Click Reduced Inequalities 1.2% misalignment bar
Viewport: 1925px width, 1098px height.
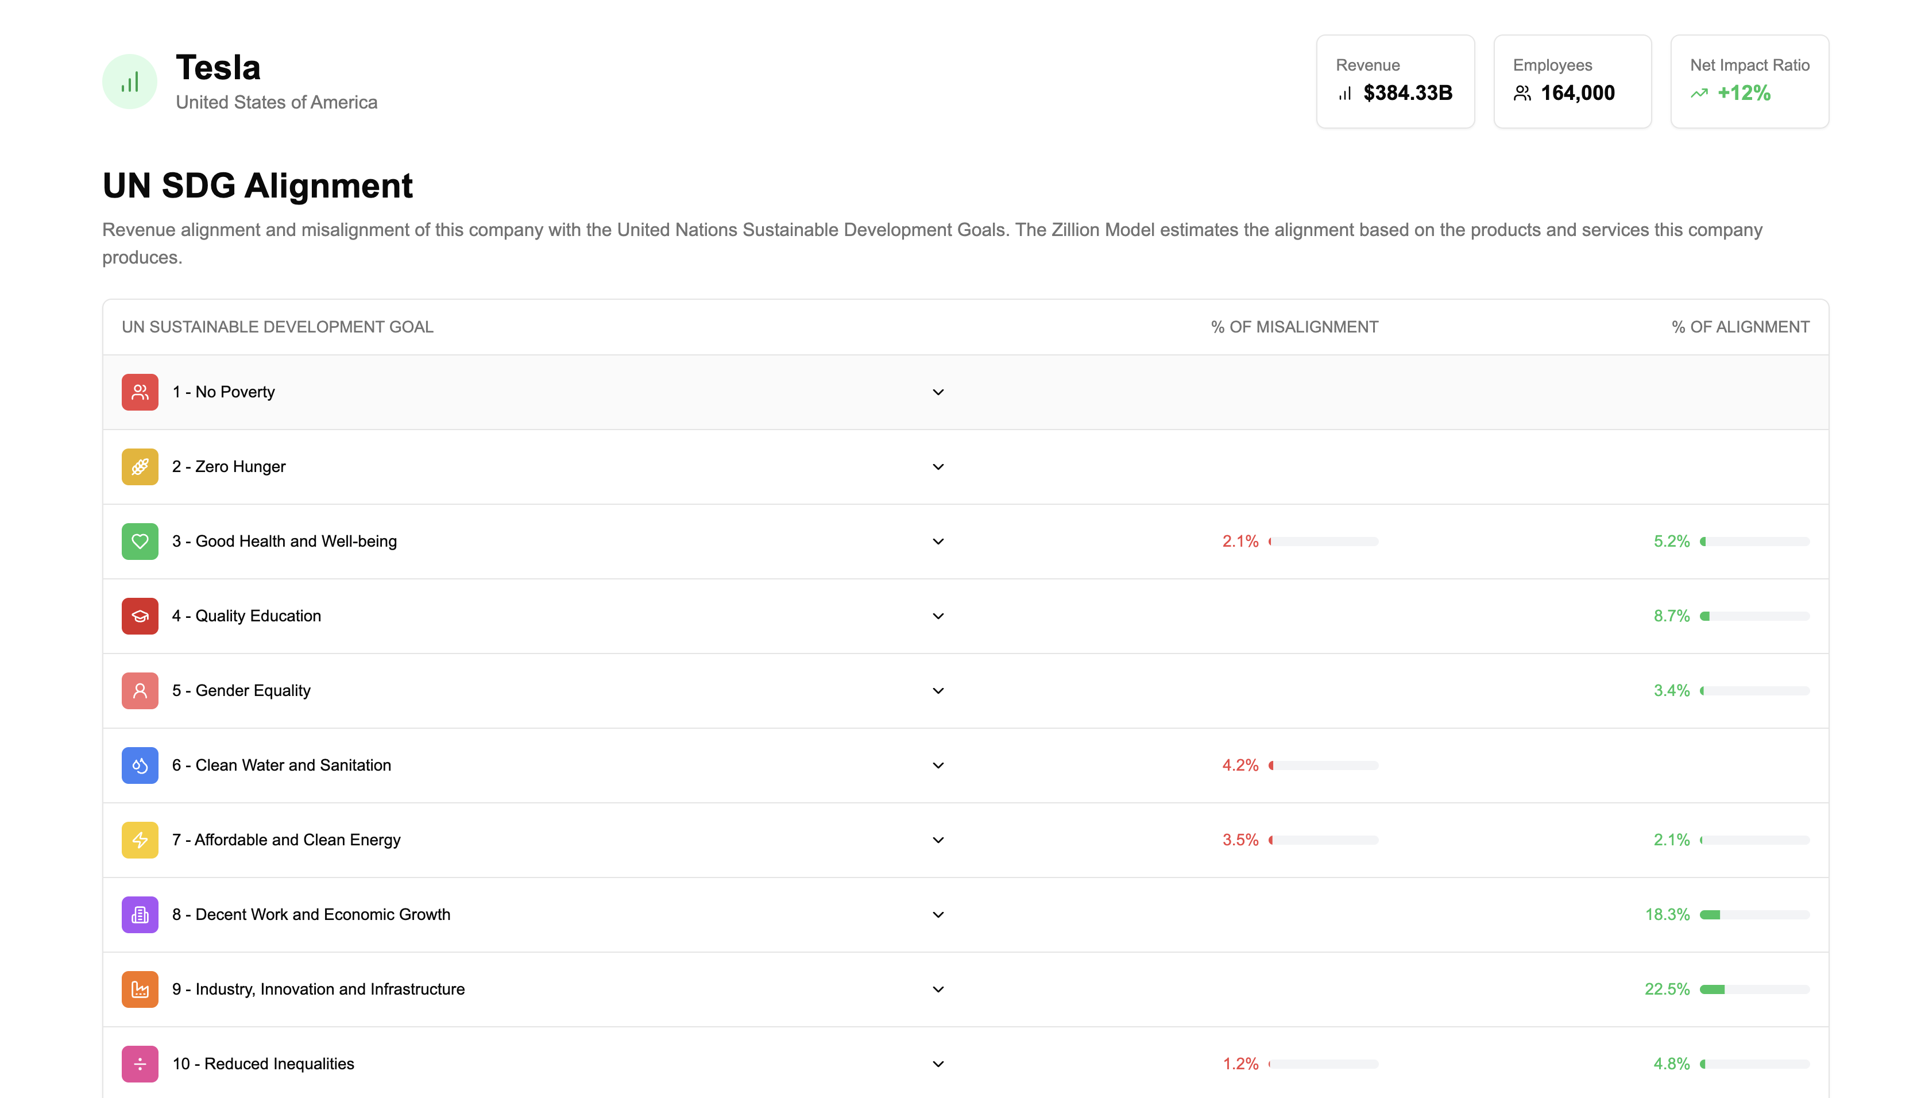pyautogui.click(x=1323, y=1064)
